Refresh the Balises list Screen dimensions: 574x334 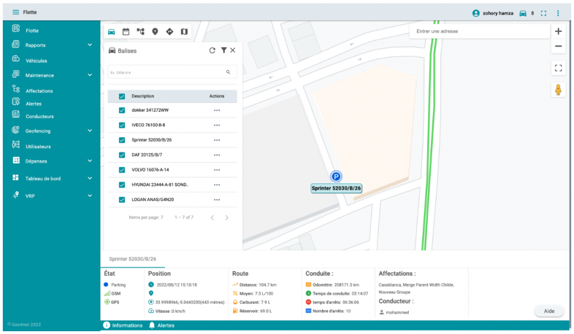[x=212, y=50]
